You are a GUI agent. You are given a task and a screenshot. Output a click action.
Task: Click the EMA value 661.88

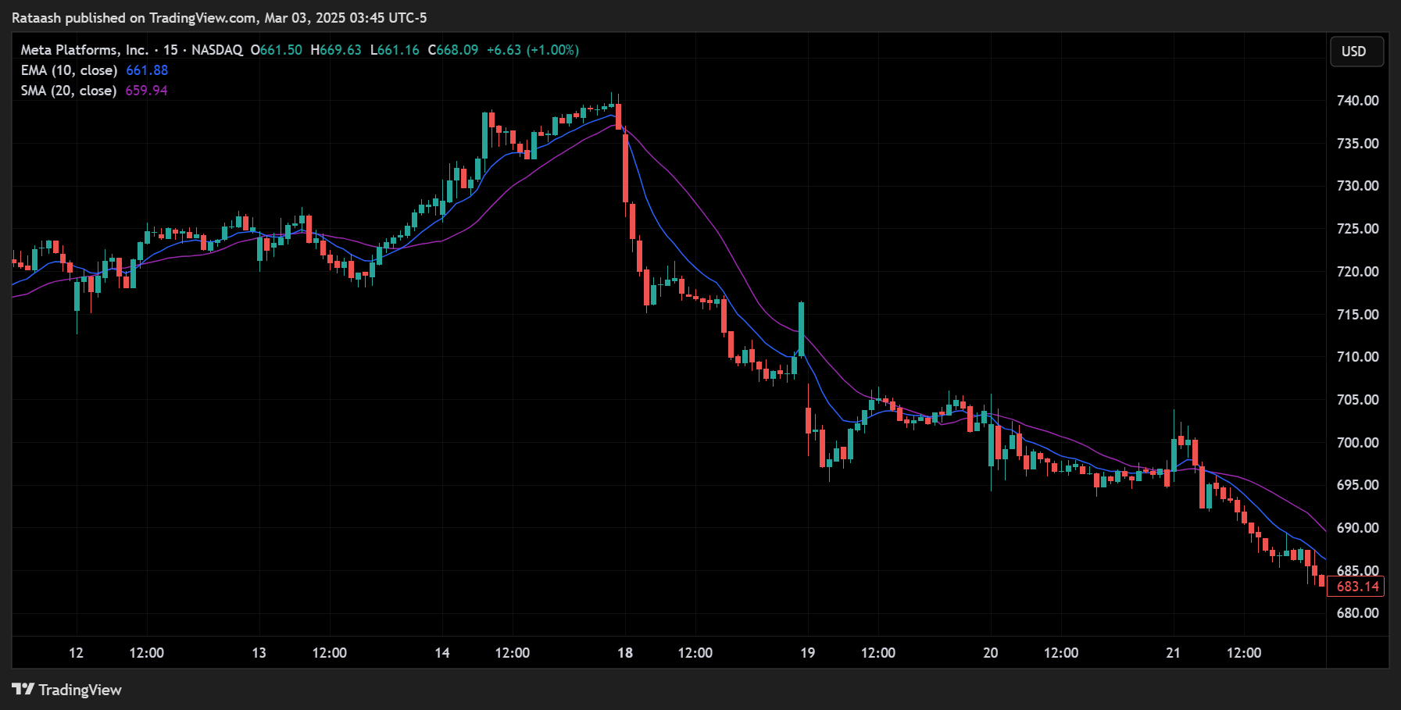pyautogui.click(x=147, y=70)
